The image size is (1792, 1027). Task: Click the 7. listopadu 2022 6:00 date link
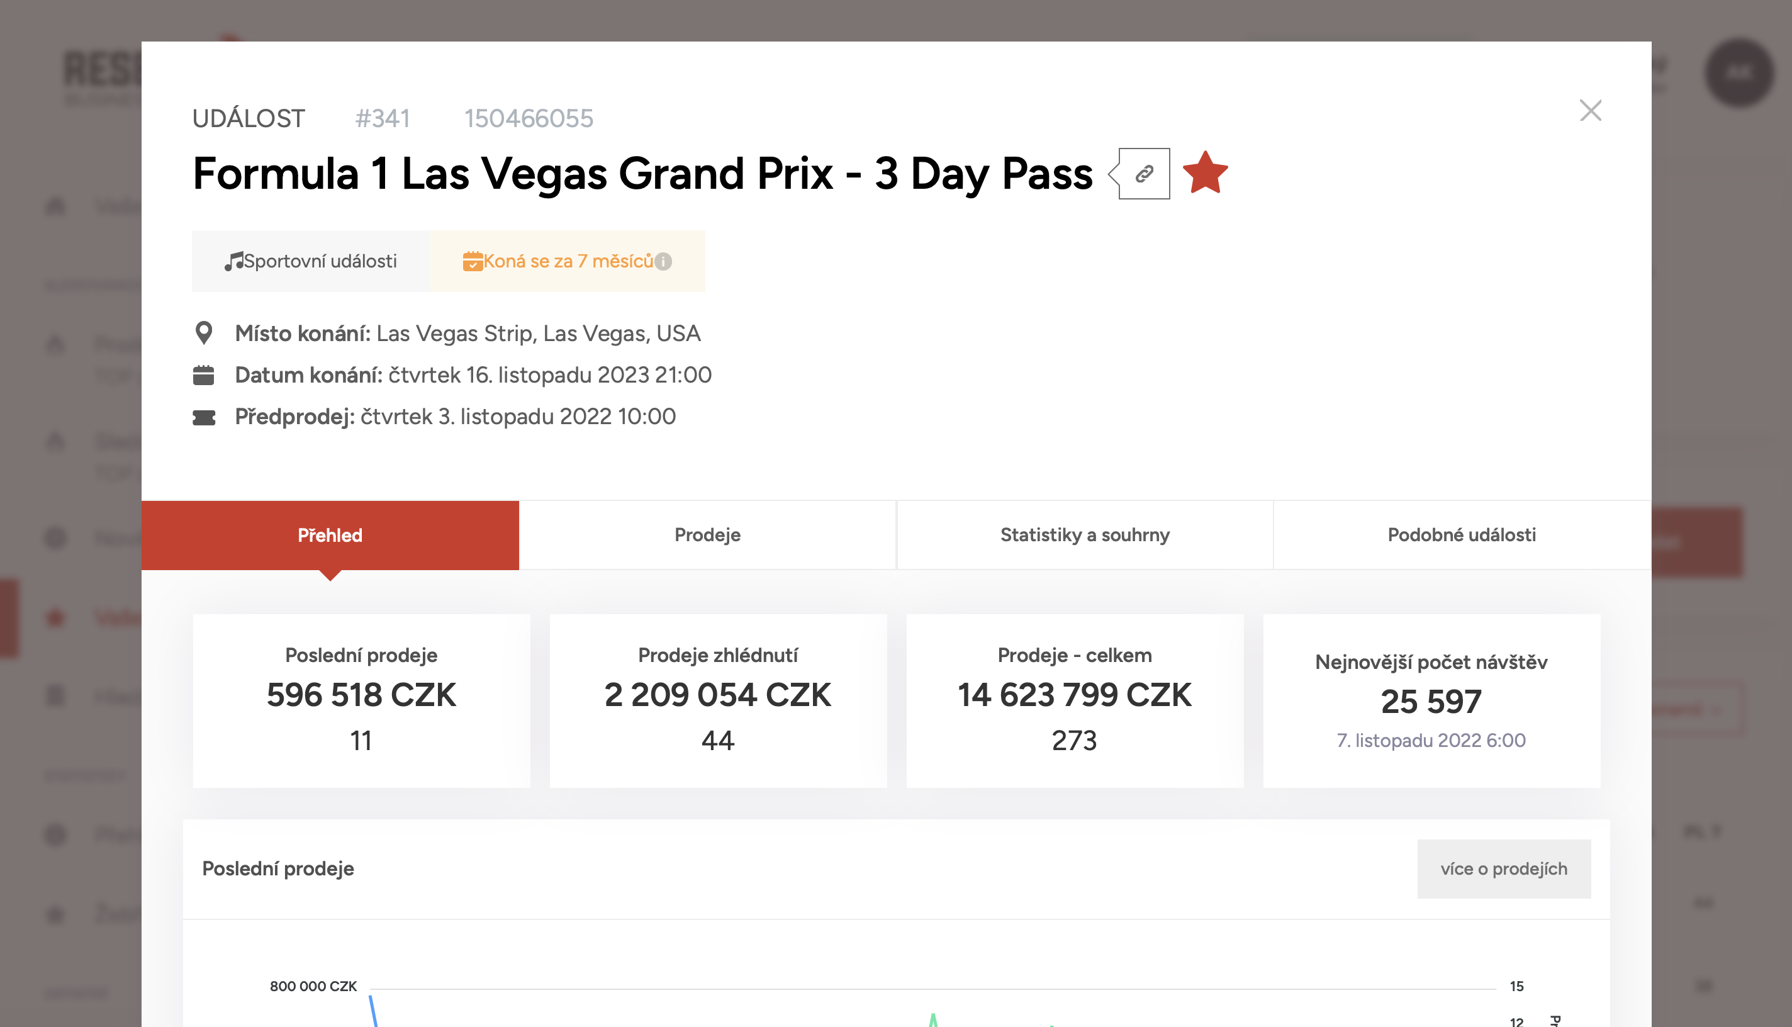pyautogui.click(x=1431, y=741)
